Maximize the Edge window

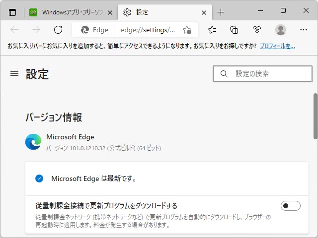coord(283,10)
